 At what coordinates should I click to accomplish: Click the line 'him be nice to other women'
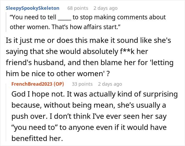58,74
